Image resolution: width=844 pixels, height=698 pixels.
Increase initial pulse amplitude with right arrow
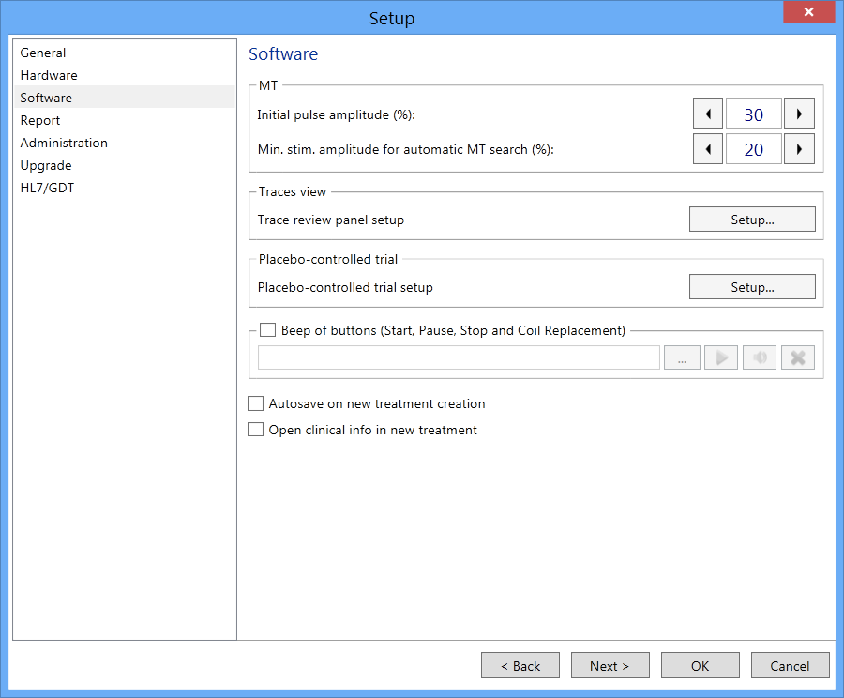tap(799, 114)
